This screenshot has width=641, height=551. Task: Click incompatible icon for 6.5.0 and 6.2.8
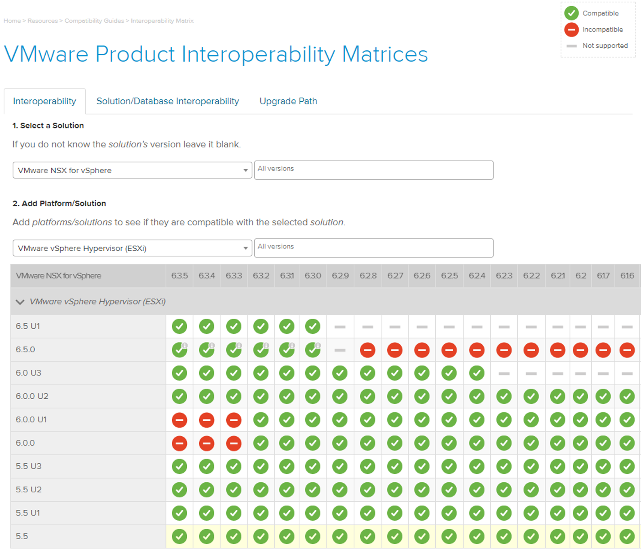[368, 350]
